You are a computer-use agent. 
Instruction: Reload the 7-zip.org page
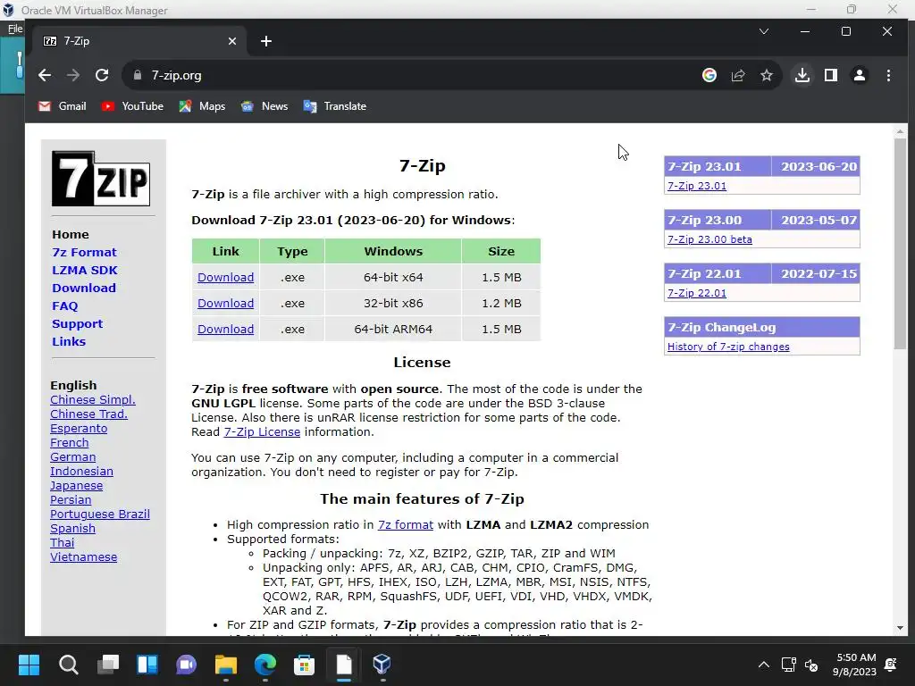click(102, 75)
